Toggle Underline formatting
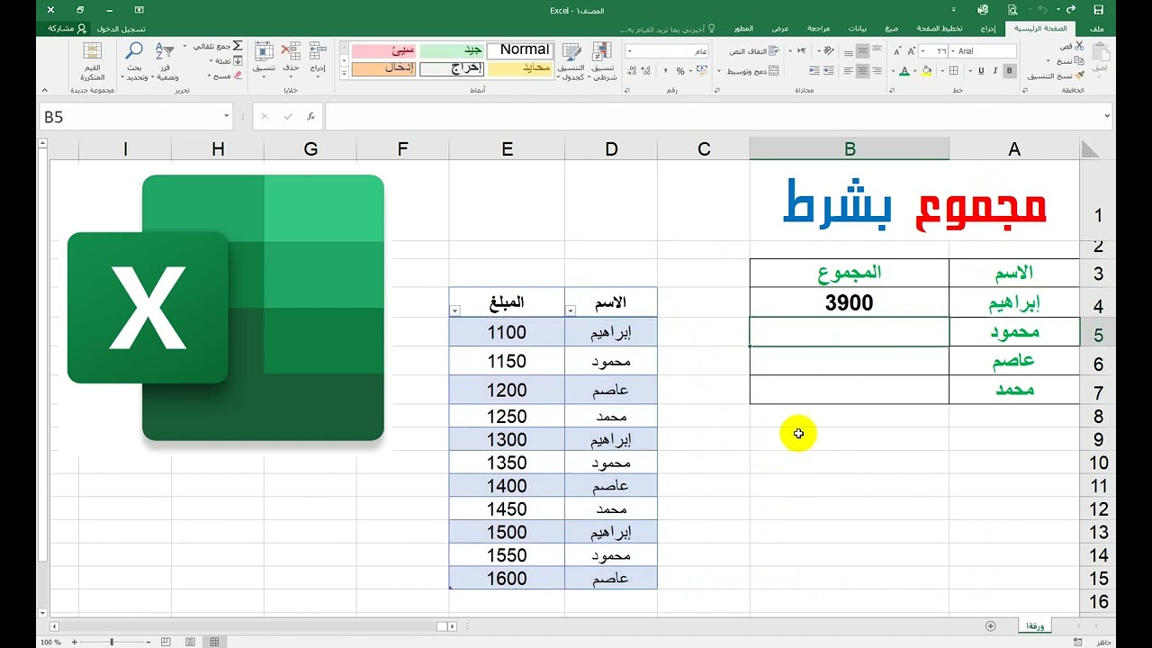 [981, 71]
